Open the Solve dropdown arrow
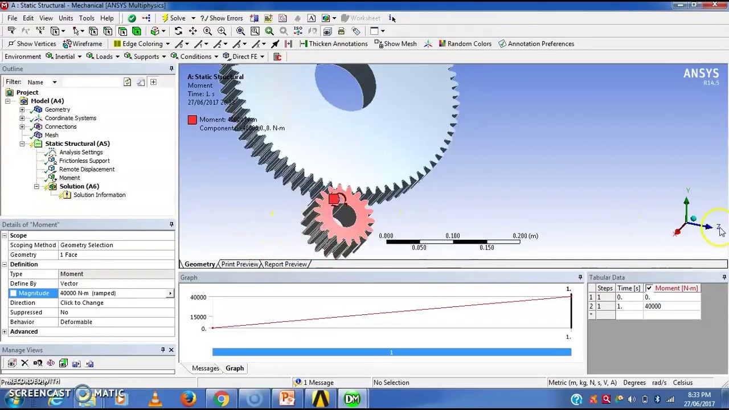729x410 pixels. [193, 18]
